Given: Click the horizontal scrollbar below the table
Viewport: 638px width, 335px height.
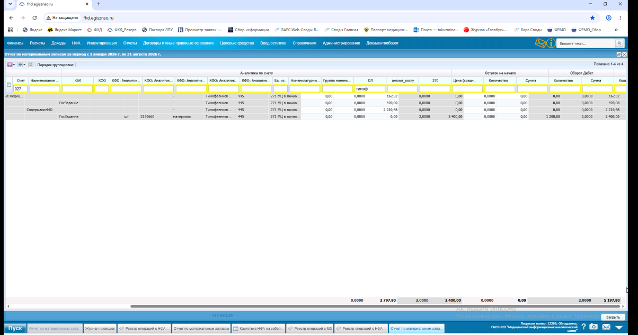Looking at the screenshot, I should (x=375, y=306).
